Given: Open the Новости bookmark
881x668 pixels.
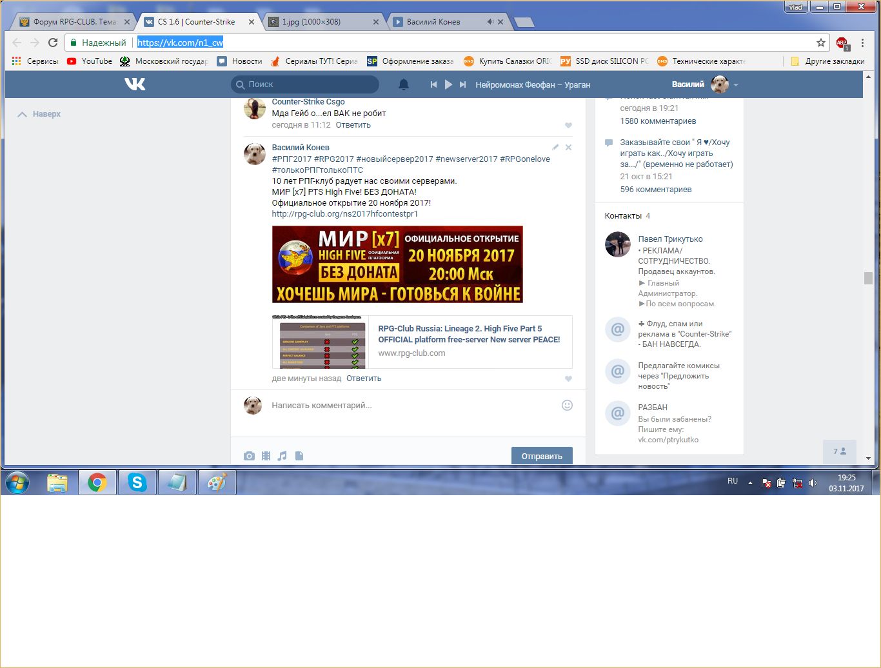Looking at the screenshot, I should pyautogui.click(x=239, y=61).
